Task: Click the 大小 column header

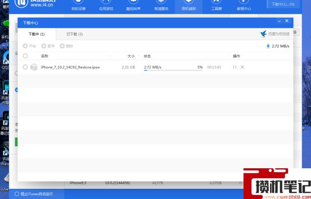Action: [131, 56]
